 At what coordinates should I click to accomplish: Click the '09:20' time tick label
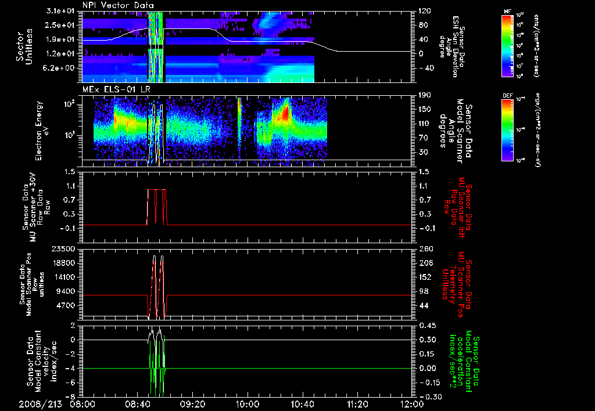click(x=192, y=405)
